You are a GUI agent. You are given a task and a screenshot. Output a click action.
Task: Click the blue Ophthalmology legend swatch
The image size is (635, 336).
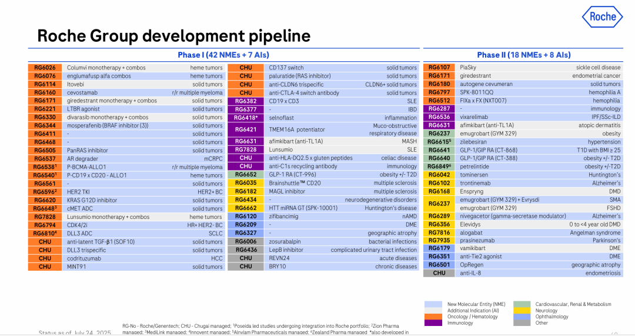coord(522,317)
